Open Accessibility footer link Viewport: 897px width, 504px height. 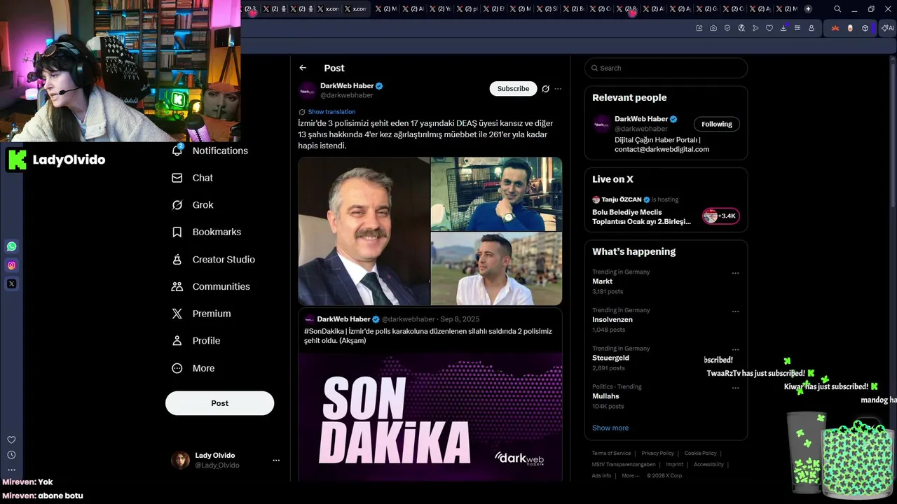(708, 464)
